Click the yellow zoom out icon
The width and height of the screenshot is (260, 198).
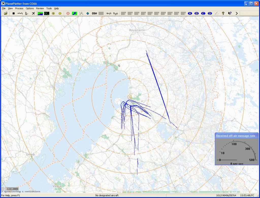(60, 13)
